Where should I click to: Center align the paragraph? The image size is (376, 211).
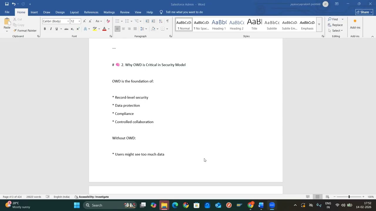pyautogui.click(x=123, y=29)
